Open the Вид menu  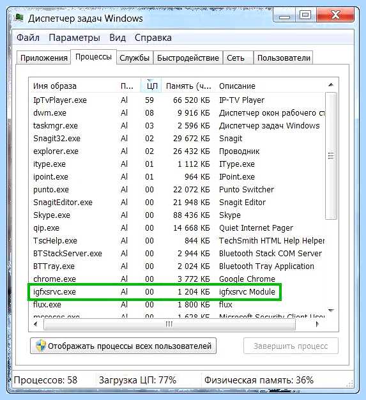(x=118, y=38)
